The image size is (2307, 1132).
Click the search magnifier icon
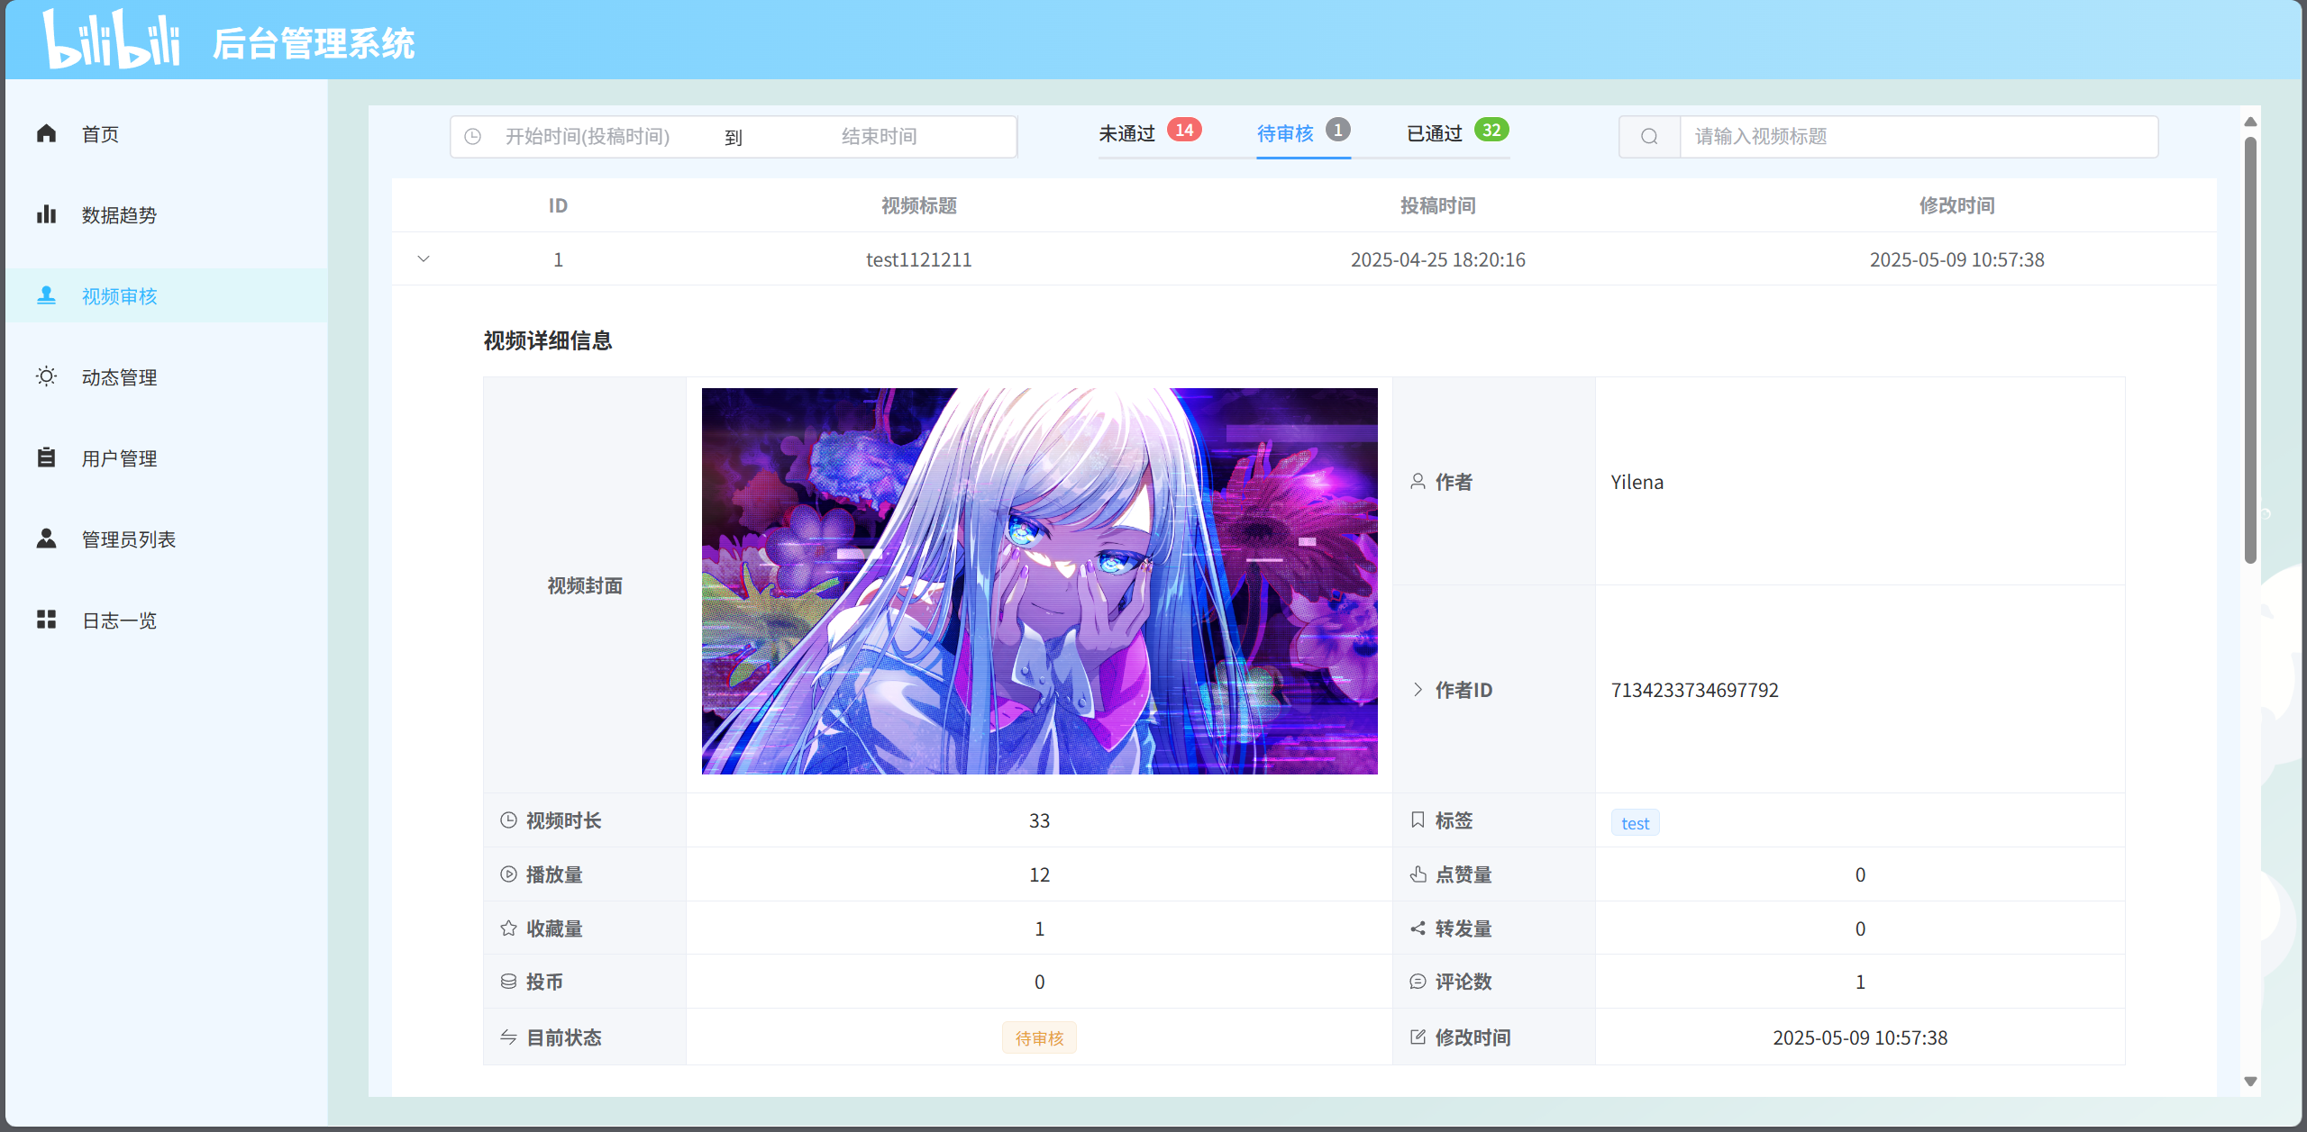tap(1649, 137)
